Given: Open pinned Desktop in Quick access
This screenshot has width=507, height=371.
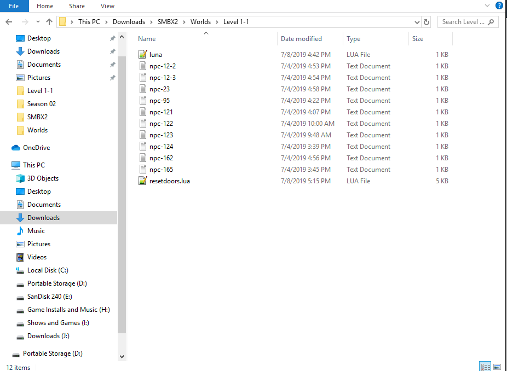Looking at the screenshot, I should pos(39,38).
